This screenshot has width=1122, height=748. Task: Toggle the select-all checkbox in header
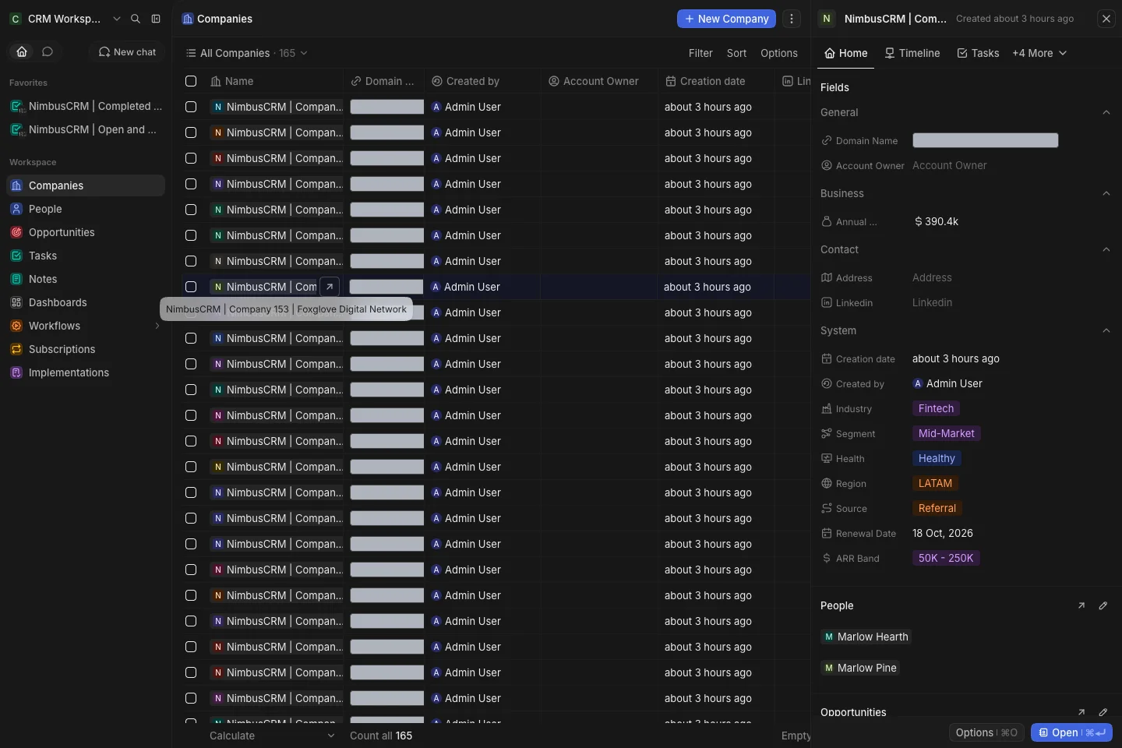click(x=191, y=81)
